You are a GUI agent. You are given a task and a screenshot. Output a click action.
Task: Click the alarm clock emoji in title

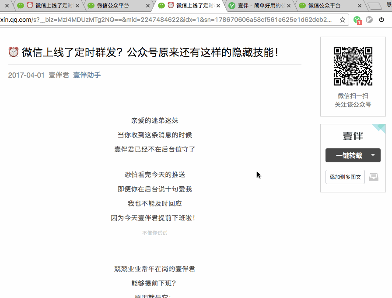[x=13, y=52]
